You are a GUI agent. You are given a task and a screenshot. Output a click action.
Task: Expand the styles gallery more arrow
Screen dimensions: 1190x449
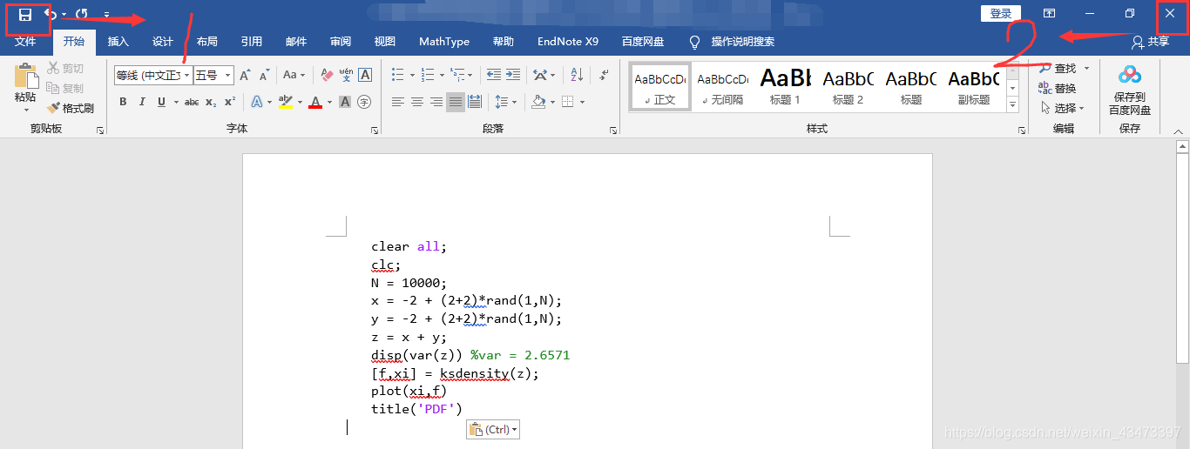pos(1012,105)
